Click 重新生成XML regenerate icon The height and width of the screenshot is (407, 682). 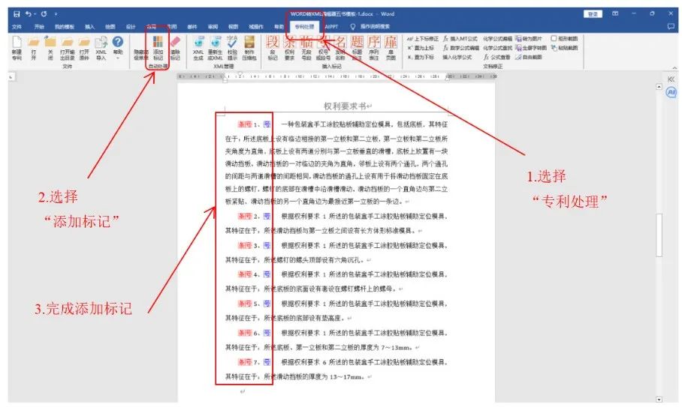pos(216,48)
